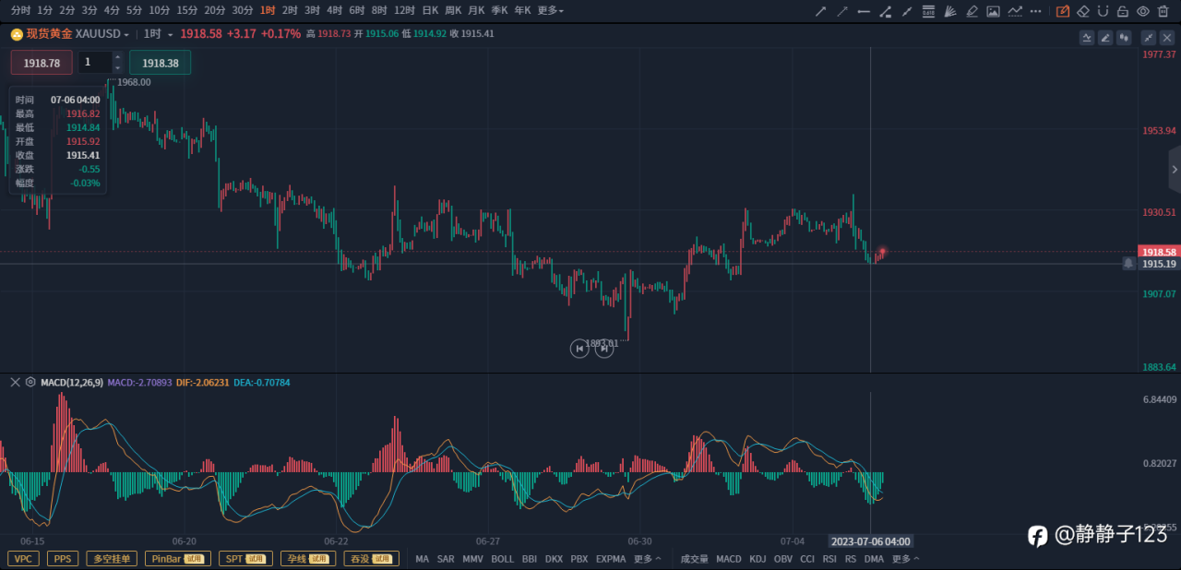Toggle the drawing lock icon
Viewport: 1181px width, 570px height.
coord(1122,11)
